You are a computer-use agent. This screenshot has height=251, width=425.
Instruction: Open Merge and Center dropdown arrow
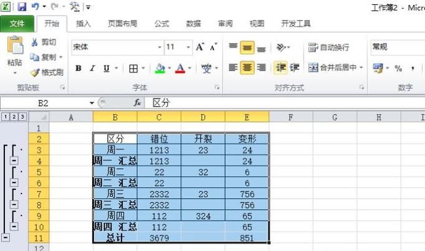click(361, 67)
